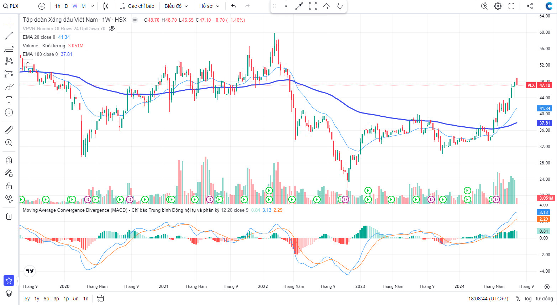Add a symbol to compare with the plus button
The width and height of the screenshot is (557, 305).
point(42,6)
